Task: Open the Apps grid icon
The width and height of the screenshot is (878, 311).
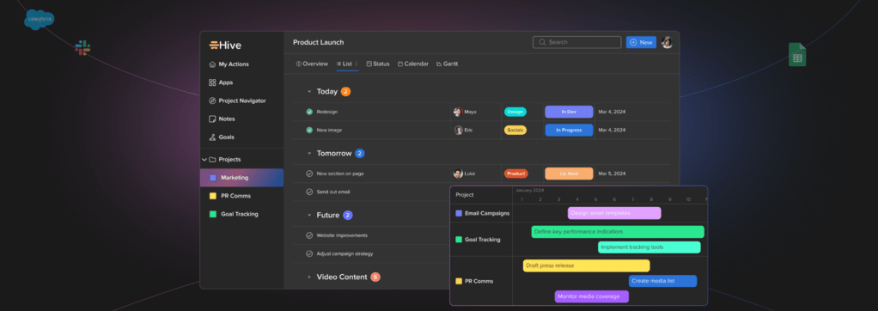Action: [212, 82]
